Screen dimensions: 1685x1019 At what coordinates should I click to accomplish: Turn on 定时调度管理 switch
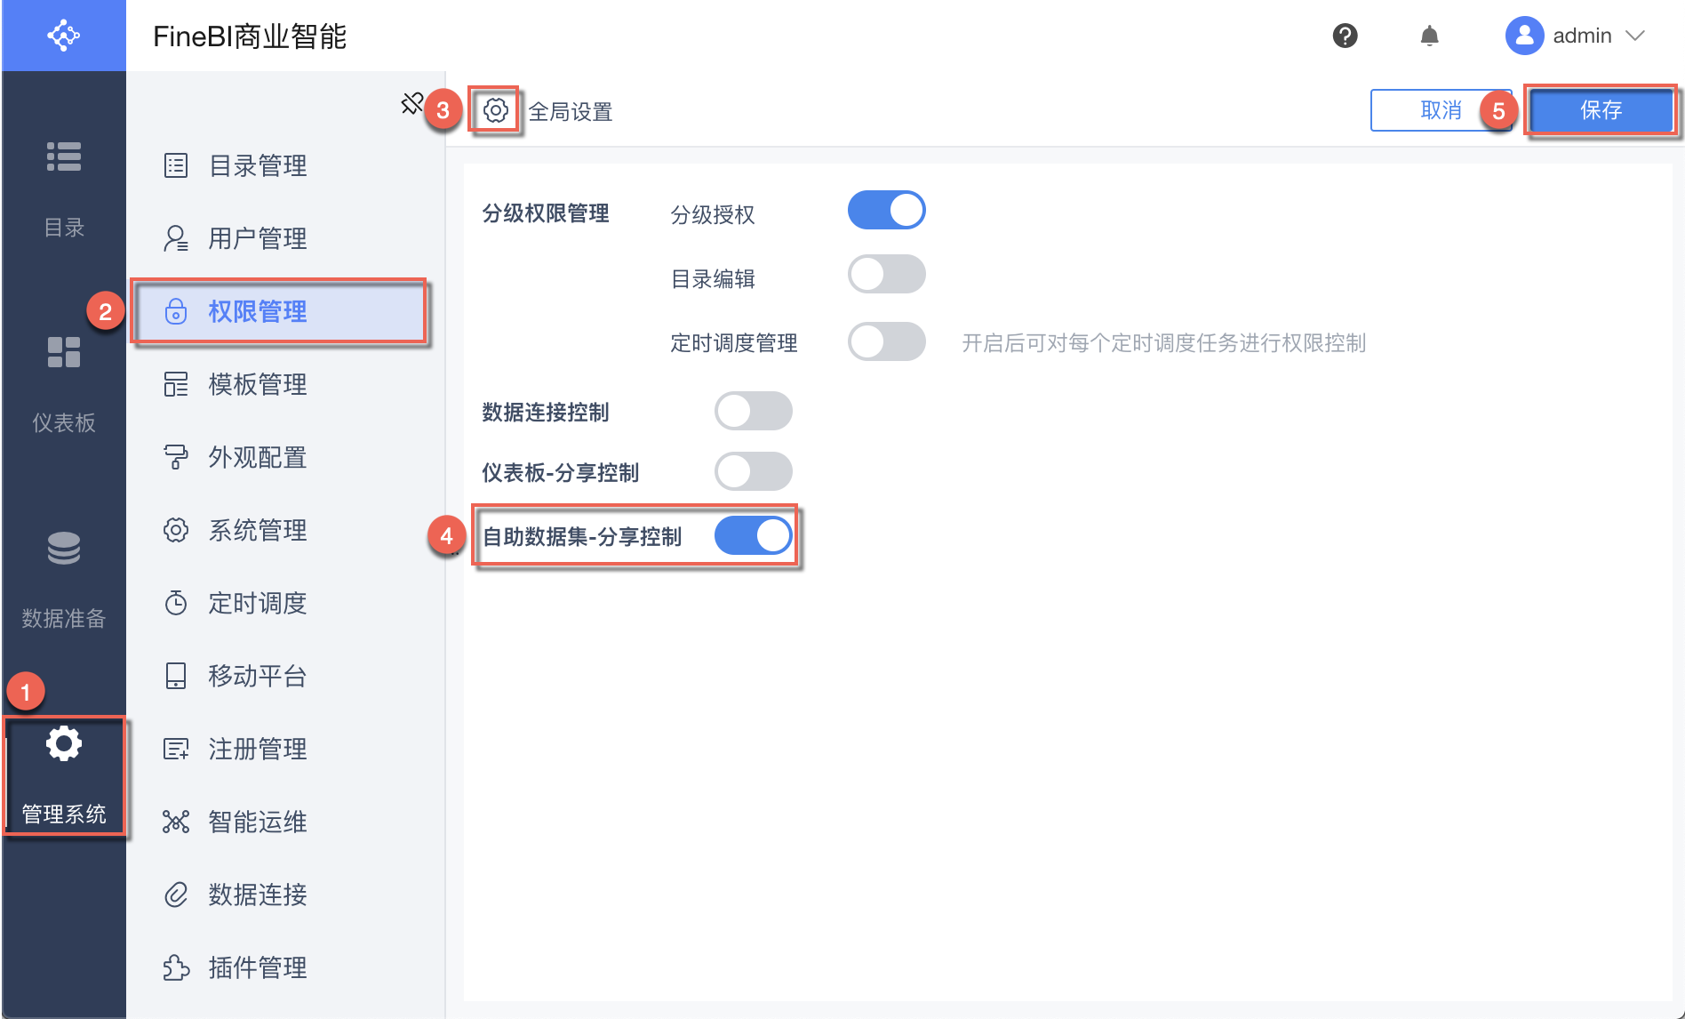886,341
